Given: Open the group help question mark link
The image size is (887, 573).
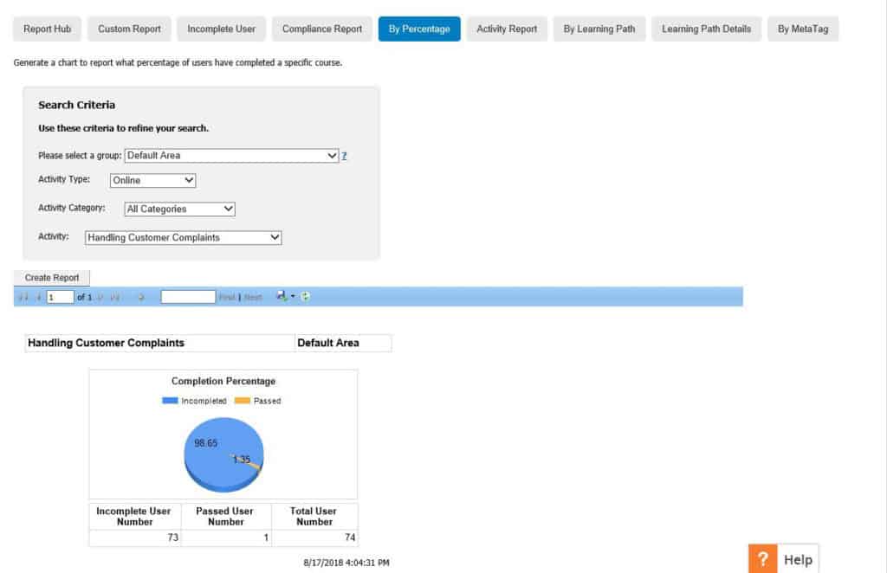Looking at the screenshot, I should (x=344, y=156).
